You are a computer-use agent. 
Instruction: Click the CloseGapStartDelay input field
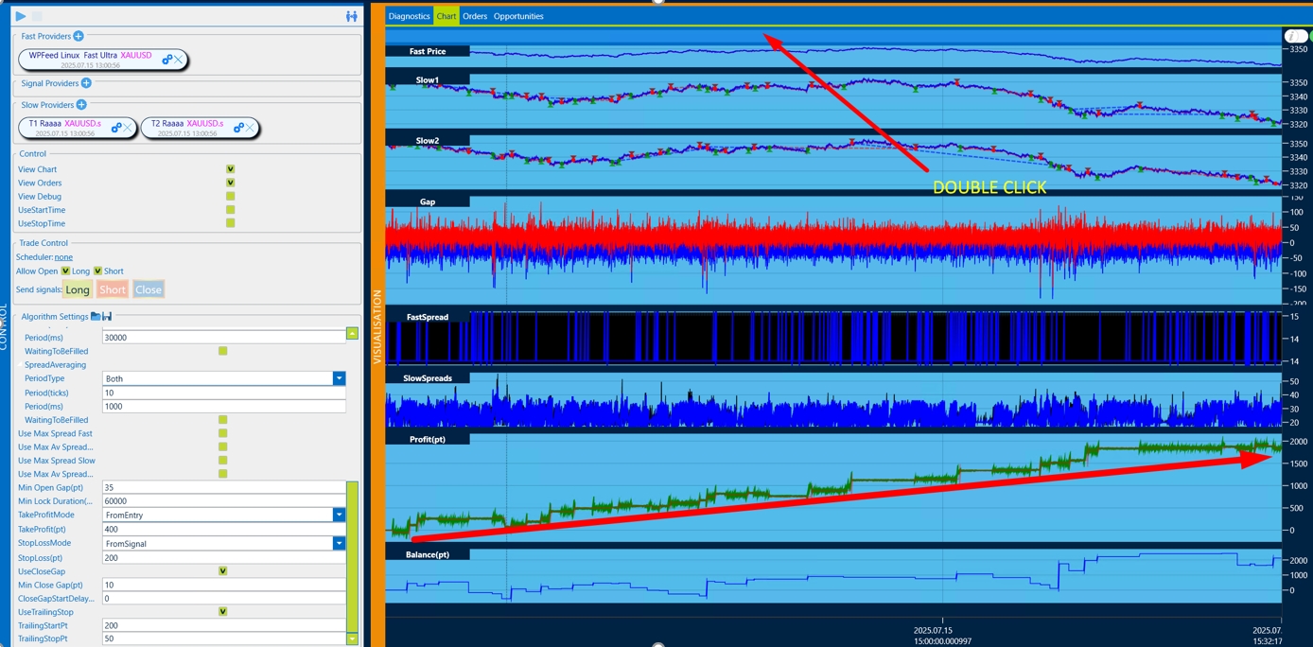click(x=223, y=599)
